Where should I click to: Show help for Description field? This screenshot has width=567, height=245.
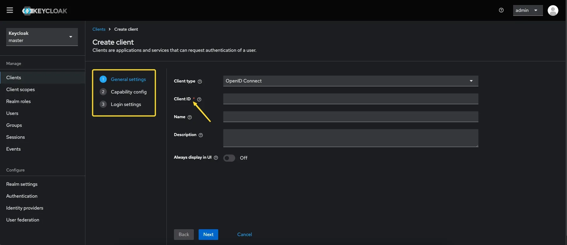[x=201, y=135]
